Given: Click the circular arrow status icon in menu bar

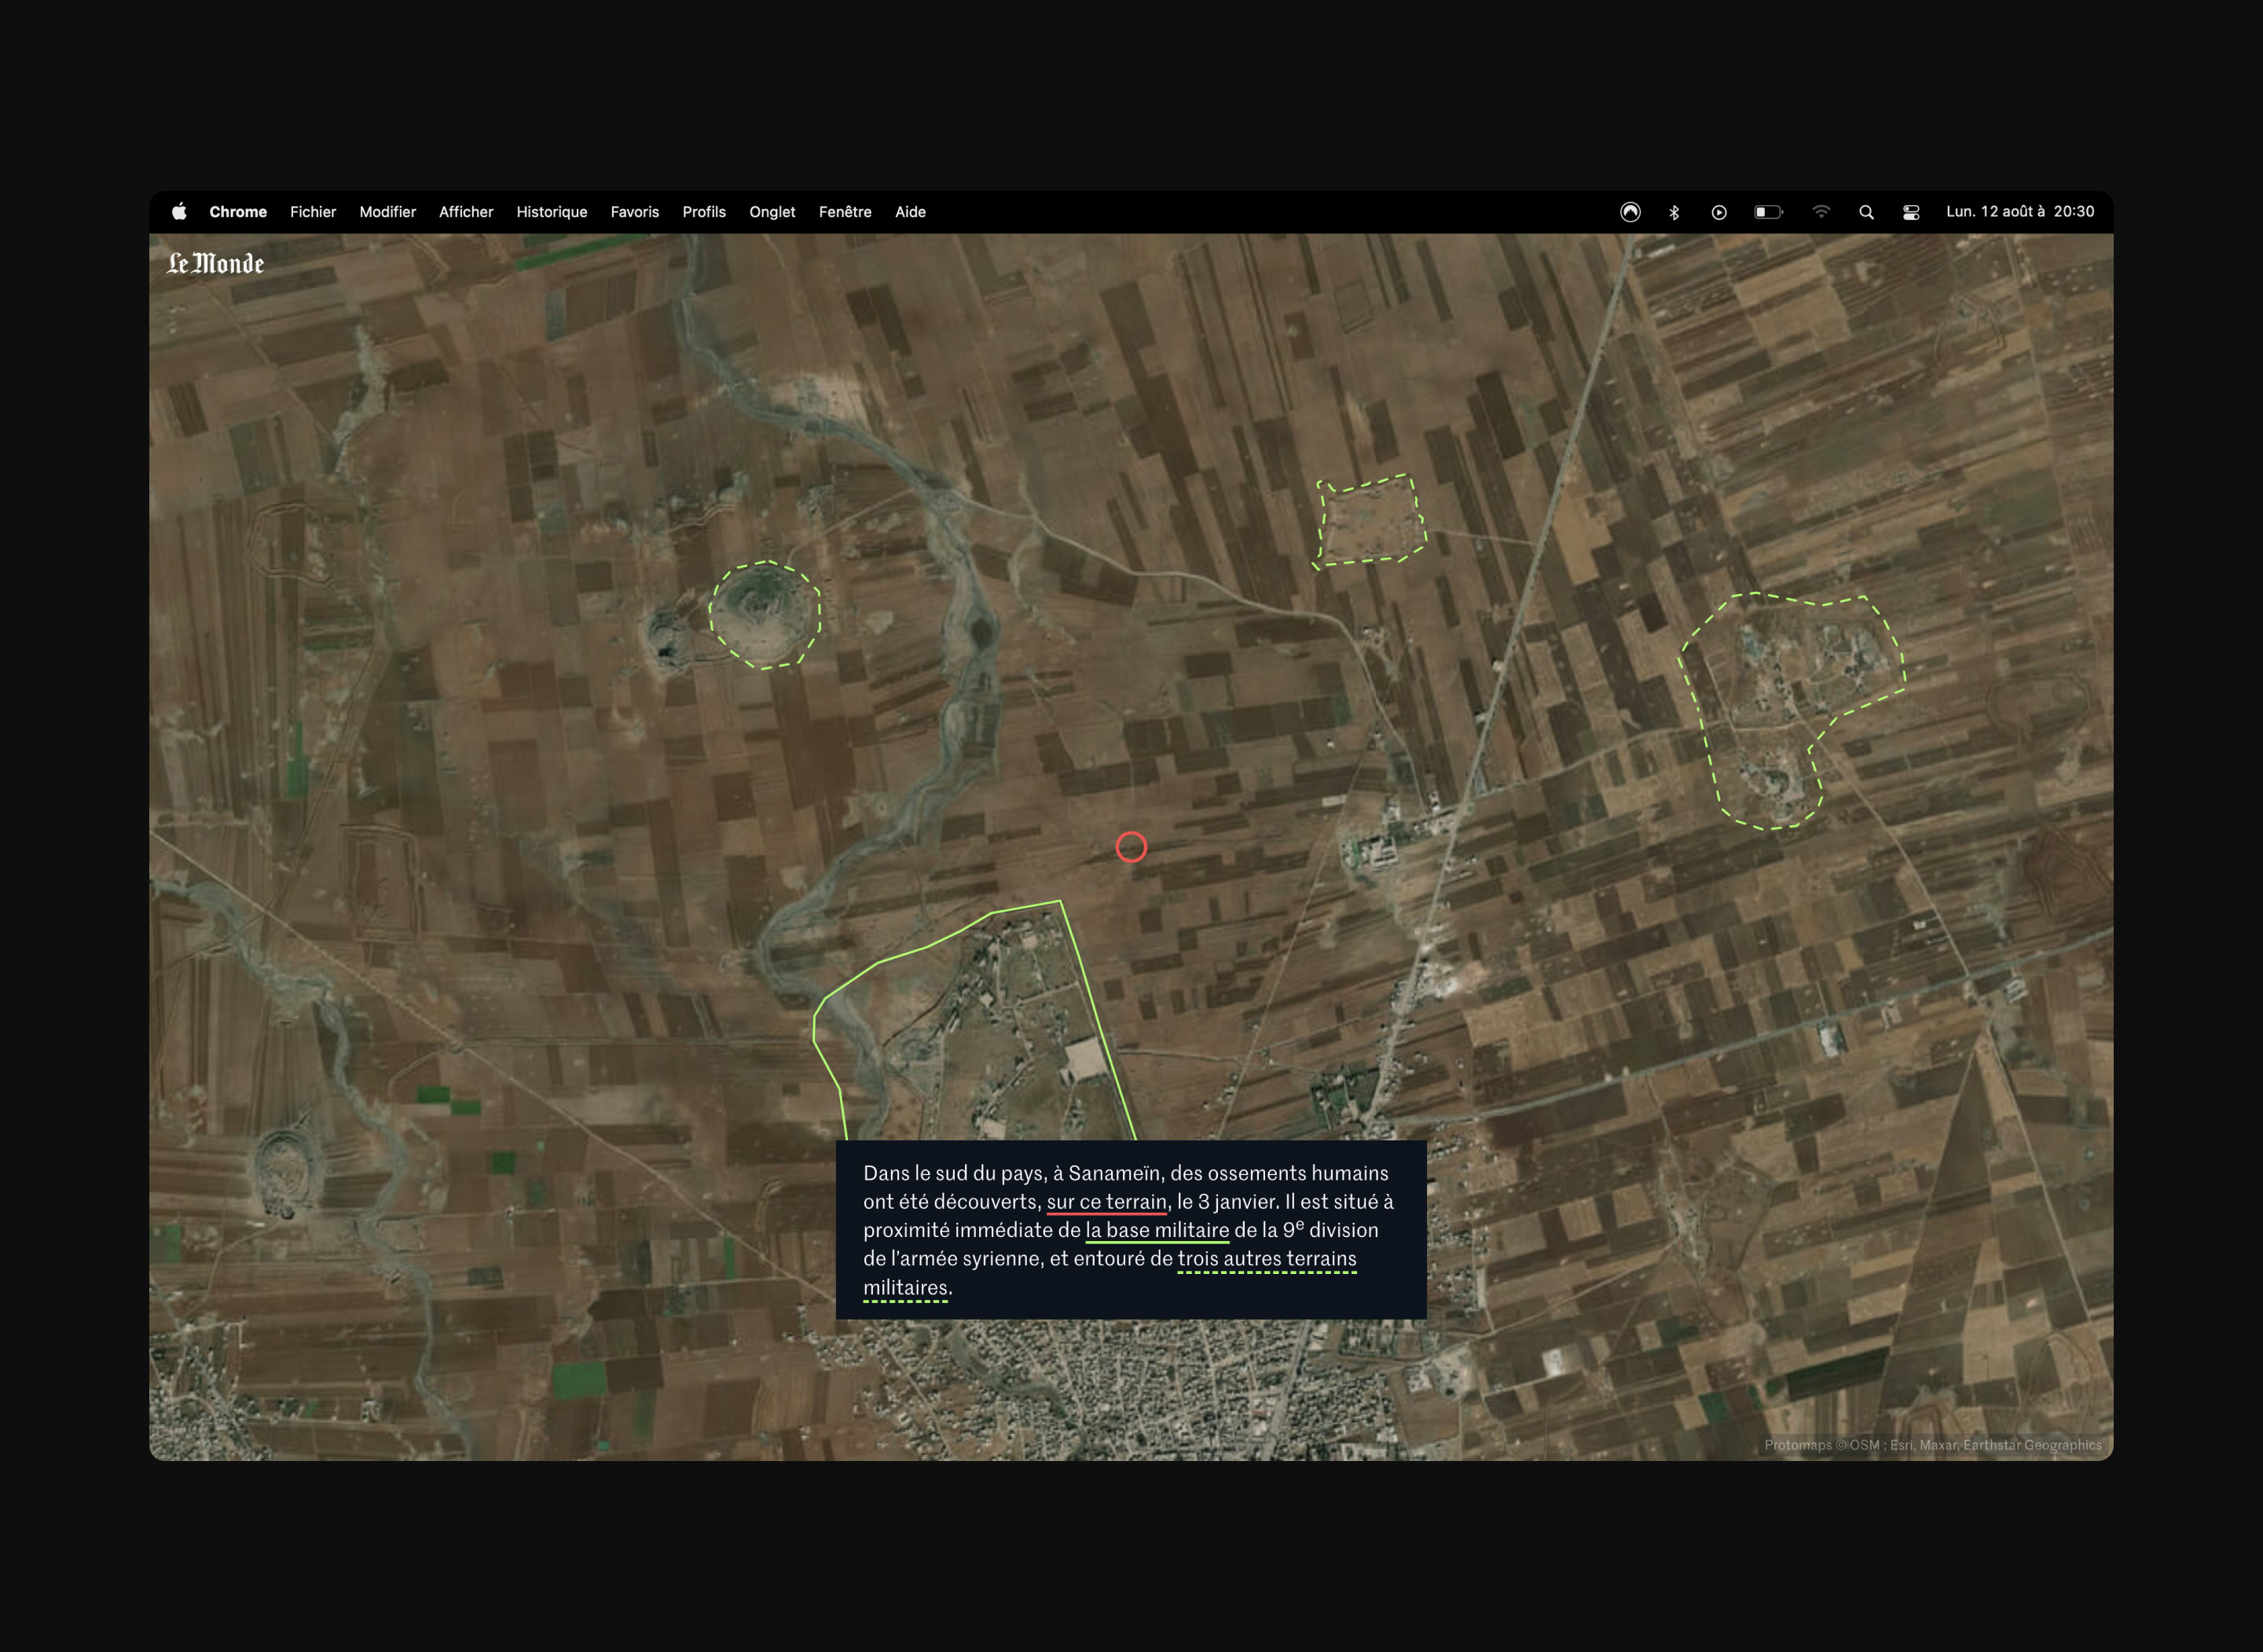Looking at the screenshot, I should coord(1630,212).
